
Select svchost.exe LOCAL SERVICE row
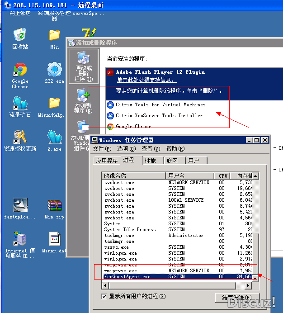[x=178, y=200]
